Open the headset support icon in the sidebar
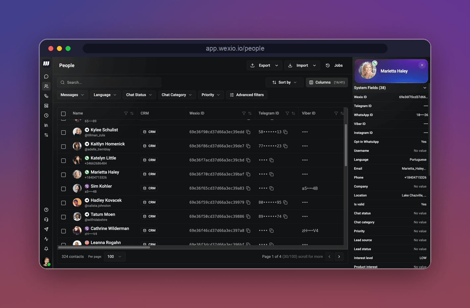Viewport: 470px width, 308px height. [46, 219]
